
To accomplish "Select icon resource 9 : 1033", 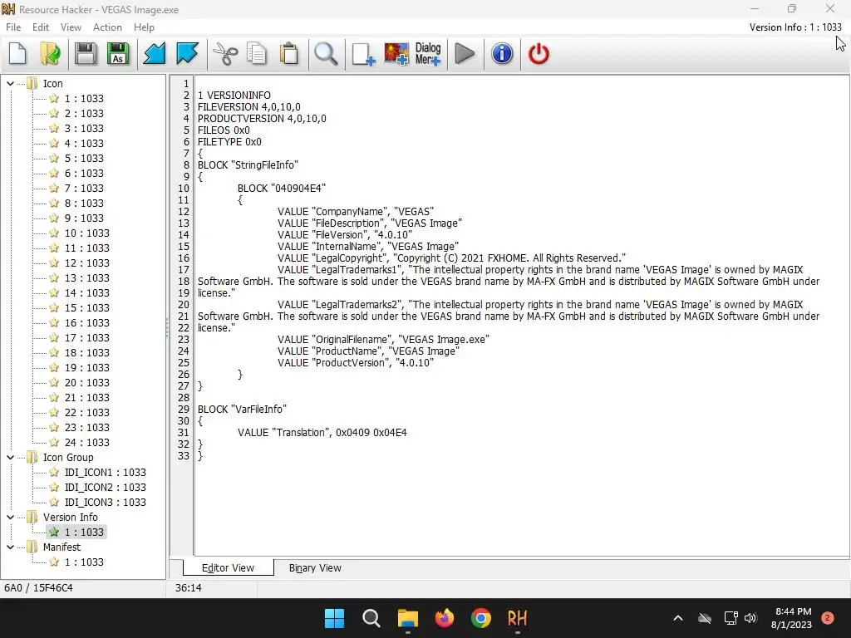I will point(84,218).
